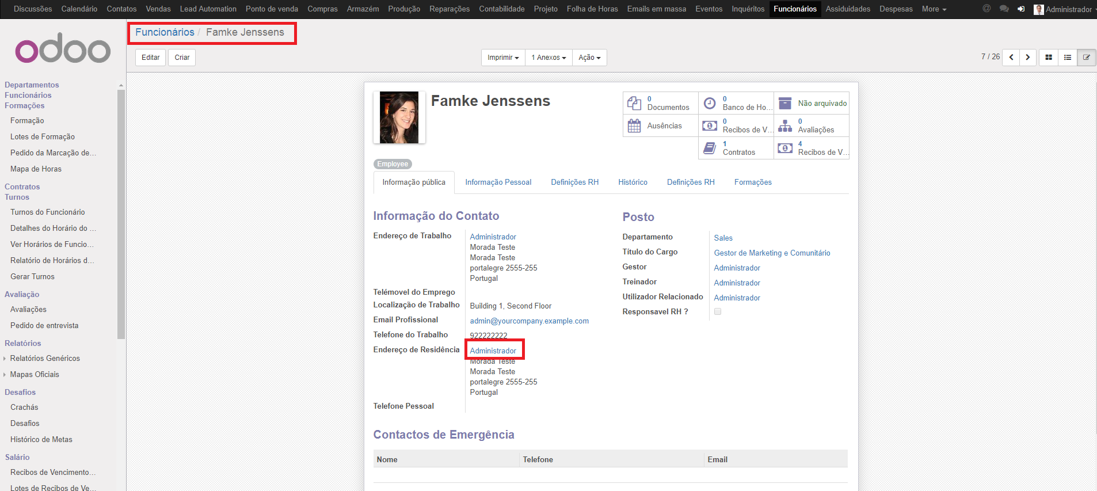Switch to form view toggle
Screen dimensions: 1097x491
pyautogui.click(x=1087, y=58)
